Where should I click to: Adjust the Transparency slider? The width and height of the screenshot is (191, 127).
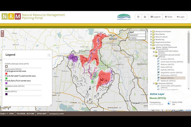click(156, 104)
